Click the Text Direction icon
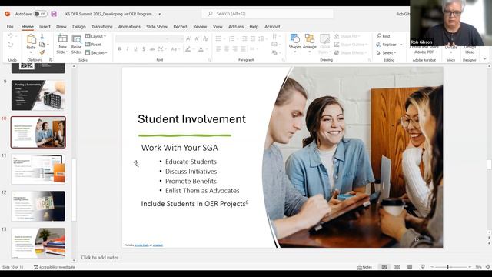 pos(275,36)
